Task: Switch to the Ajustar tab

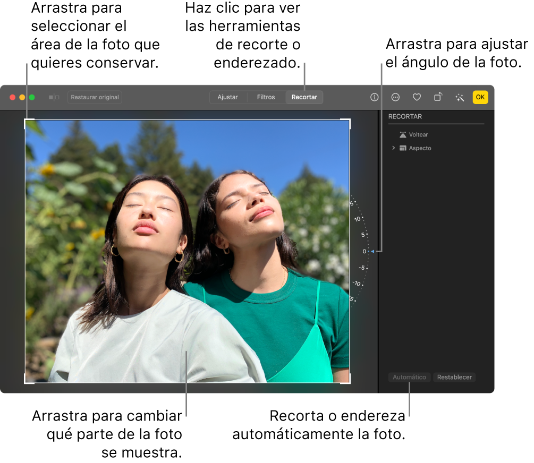Action: click(x=228, y=97)
